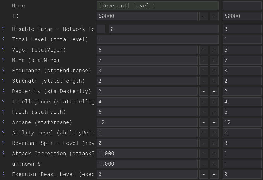Click the help icon beside Total Level
The width and height of the screenshot is (263, 180).
click(x=3, y=39)
